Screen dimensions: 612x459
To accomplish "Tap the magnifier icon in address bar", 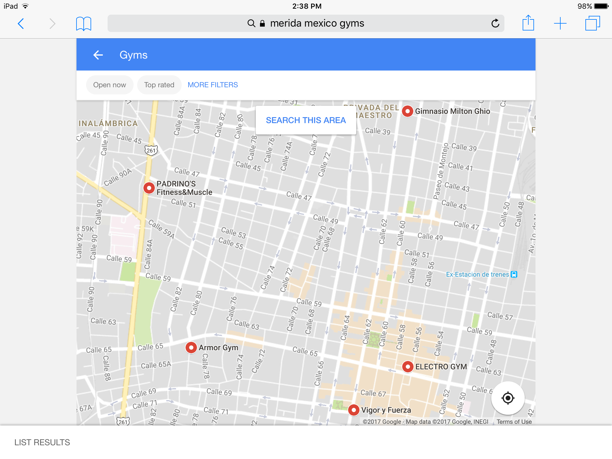I will point(252,23).
